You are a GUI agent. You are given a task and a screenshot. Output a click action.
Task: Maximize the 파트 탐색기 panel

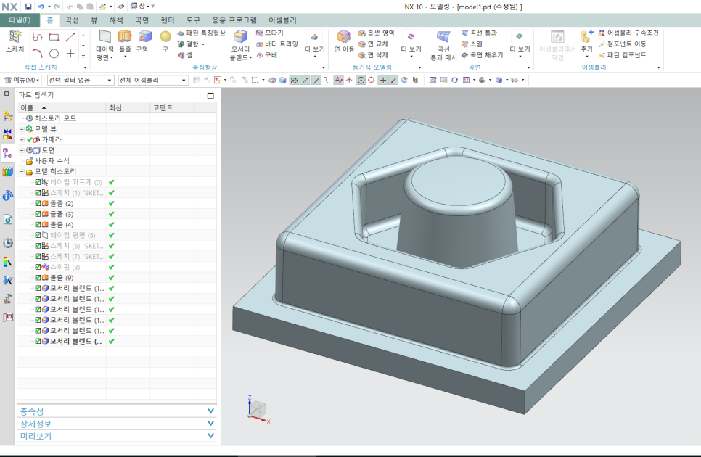coord(210,95)
